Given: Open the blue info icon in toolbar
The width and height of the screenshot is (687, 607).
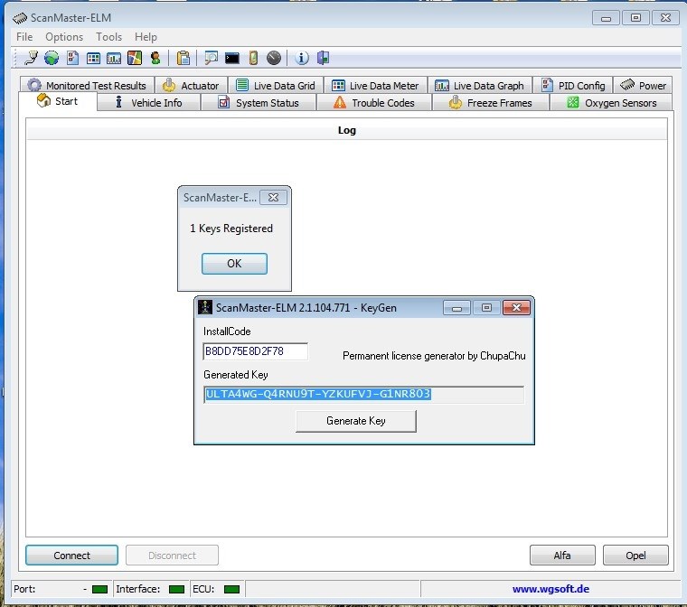Looking at the screenshot, I should (302, 58).
